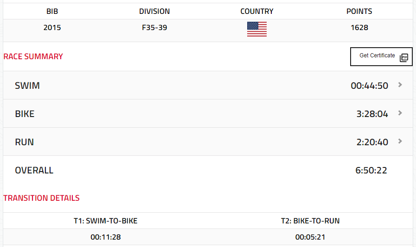
Task: Click the run time 2:20:40
Action: click(372, 142)
